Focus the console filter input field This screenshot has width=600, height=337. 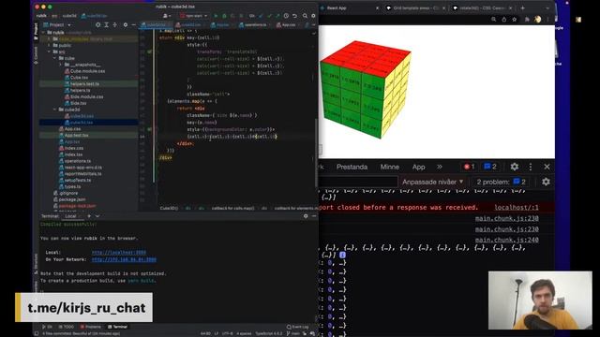tap(358, 182)
